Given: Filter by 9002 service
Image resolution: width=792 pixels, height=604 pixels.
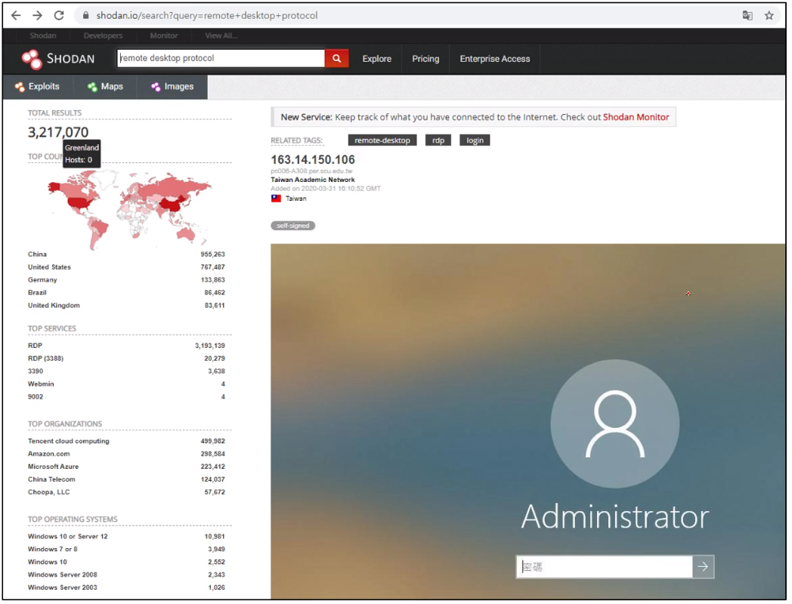Looking at the screenshot, I should coord(36,396).
